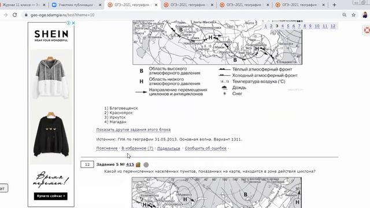Click the Купите сейчас button in ad
Image resolution: width=370 pixels, height=208 pixels.
tap(51, 196)
